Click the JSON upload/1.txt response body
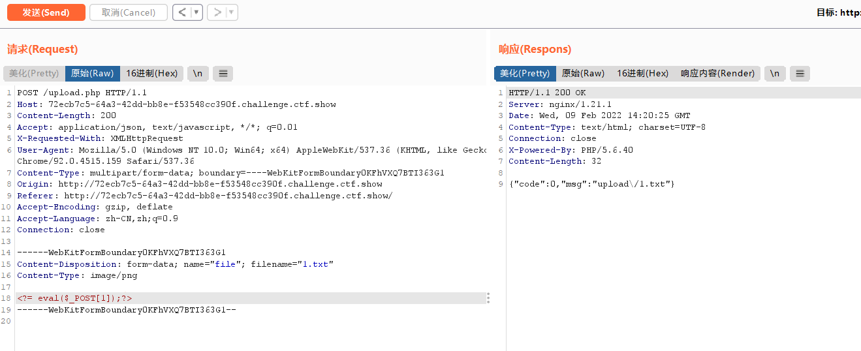 591,184
